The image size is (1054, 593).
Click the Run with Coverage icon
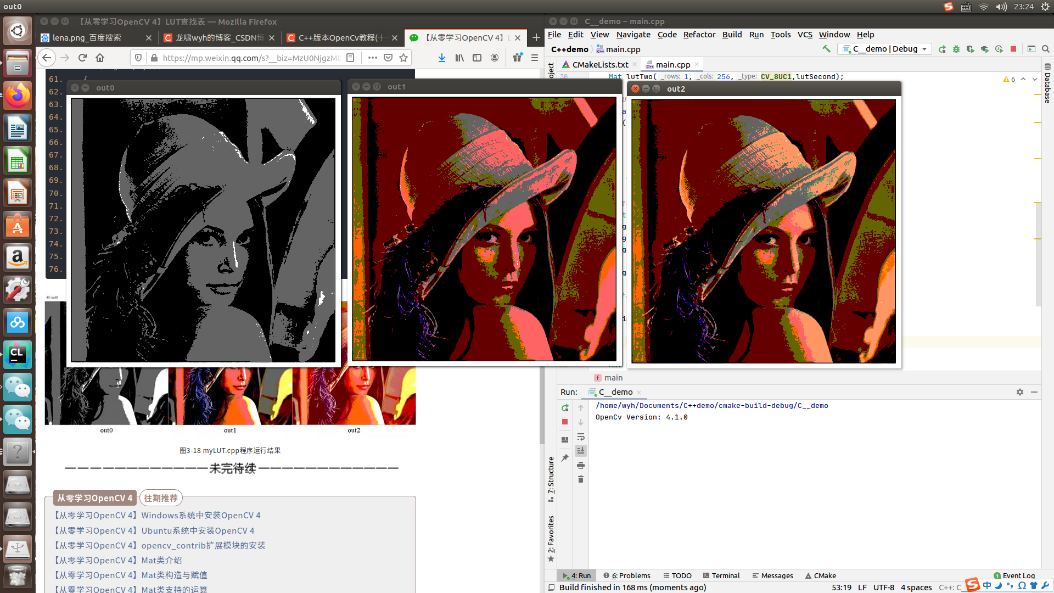point(971,49)
